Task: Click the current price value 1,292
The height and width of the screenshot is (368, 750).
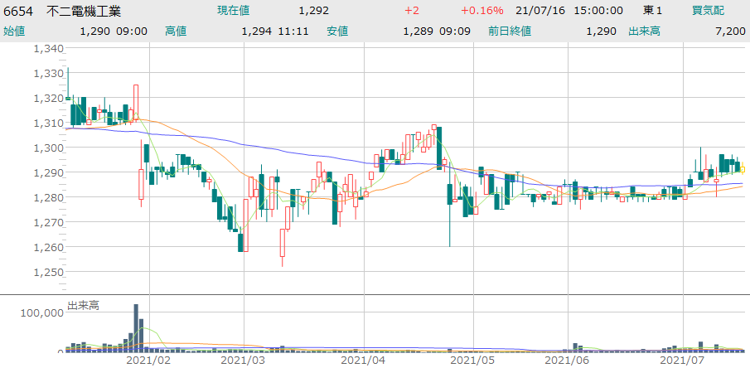Action: click(313, 11)
